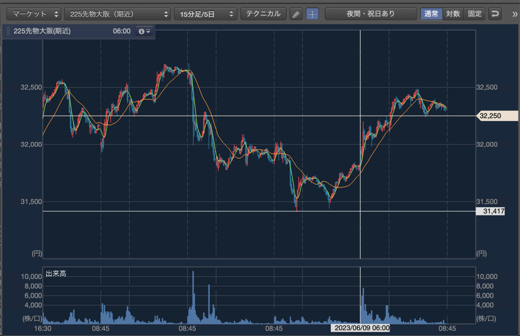Screen dimensions: 520x336
Task: Click the 16:30 time axis label
Action: (42, 328)
